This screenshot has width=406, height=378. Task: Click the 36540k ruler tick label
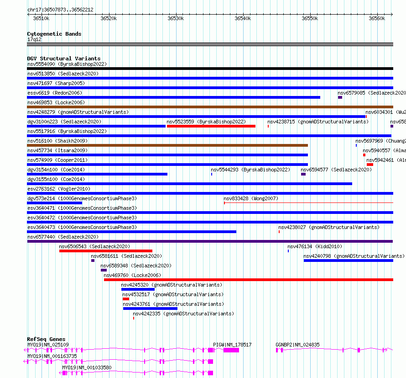click(243, 18)
